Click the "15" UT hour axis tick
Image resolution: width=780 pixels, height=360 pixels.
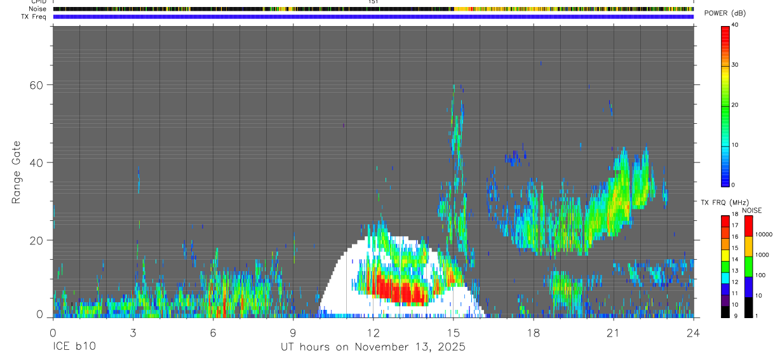pos(454,332)
